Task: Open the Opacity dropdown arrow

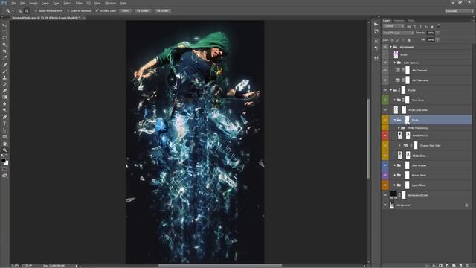Action: pyautogui.click(x=438, y=33)
